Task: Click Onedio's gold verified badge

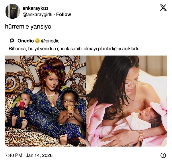Action: point(37,41)
